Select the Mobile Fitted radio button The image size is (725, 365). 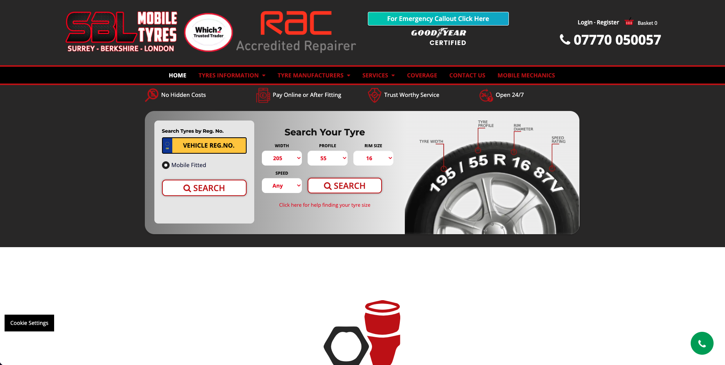pos(166,165)
